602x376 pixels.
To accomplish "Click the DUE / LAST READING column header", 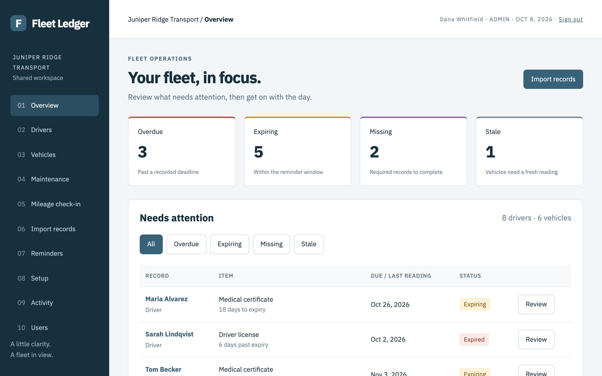I will (x=401, y=276).
